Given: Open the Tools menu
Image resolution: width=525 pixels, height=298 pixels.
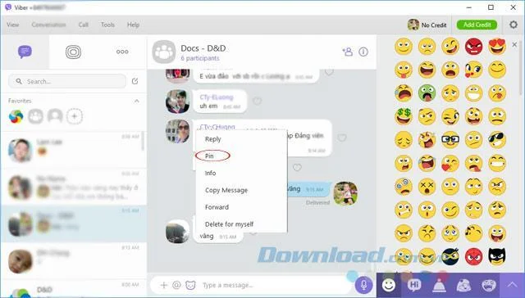Looking at the screenshot, I should 107,25.
